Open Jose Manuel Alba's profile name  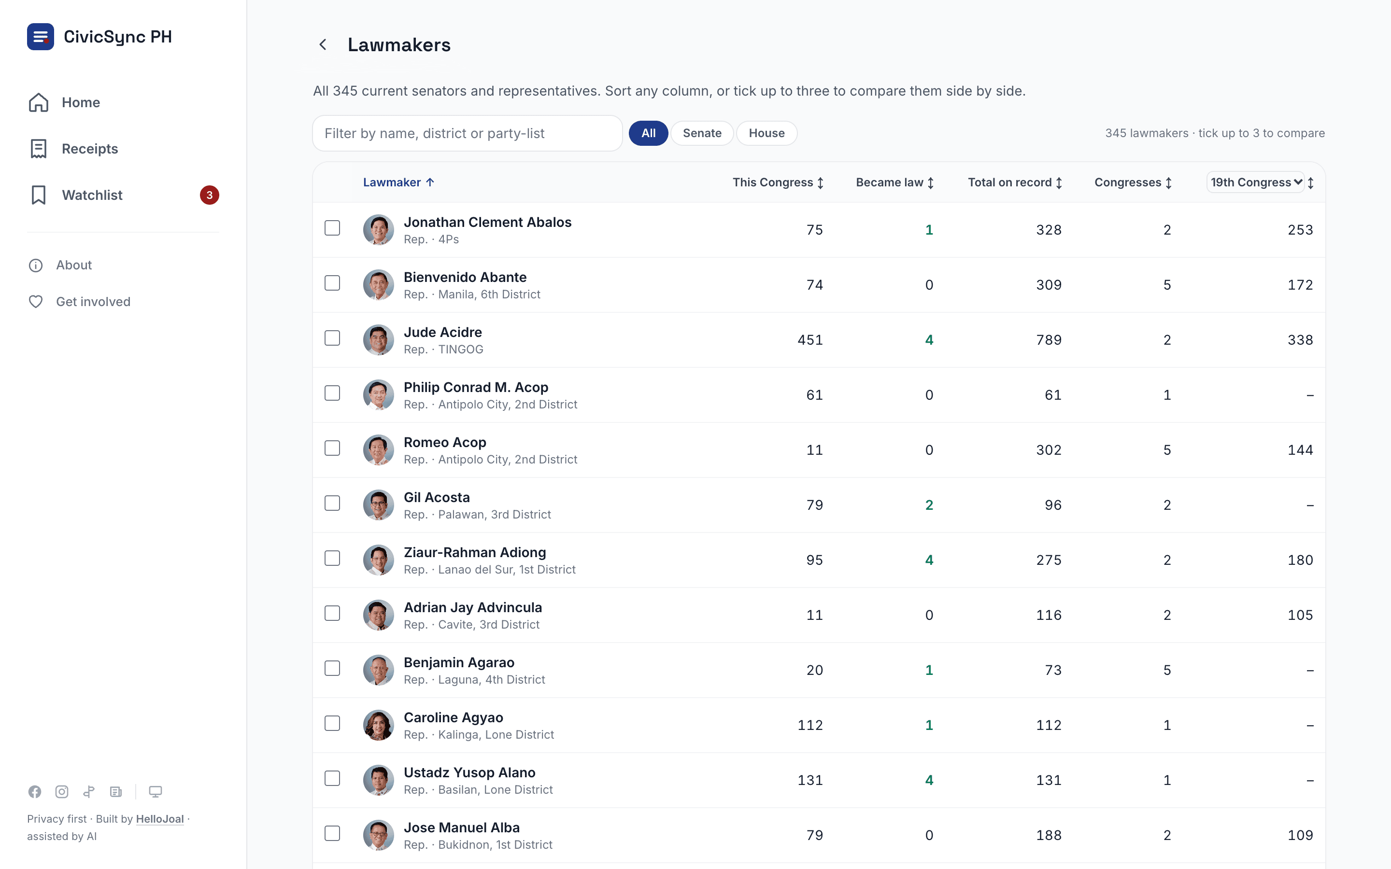[x=462, y=827]
